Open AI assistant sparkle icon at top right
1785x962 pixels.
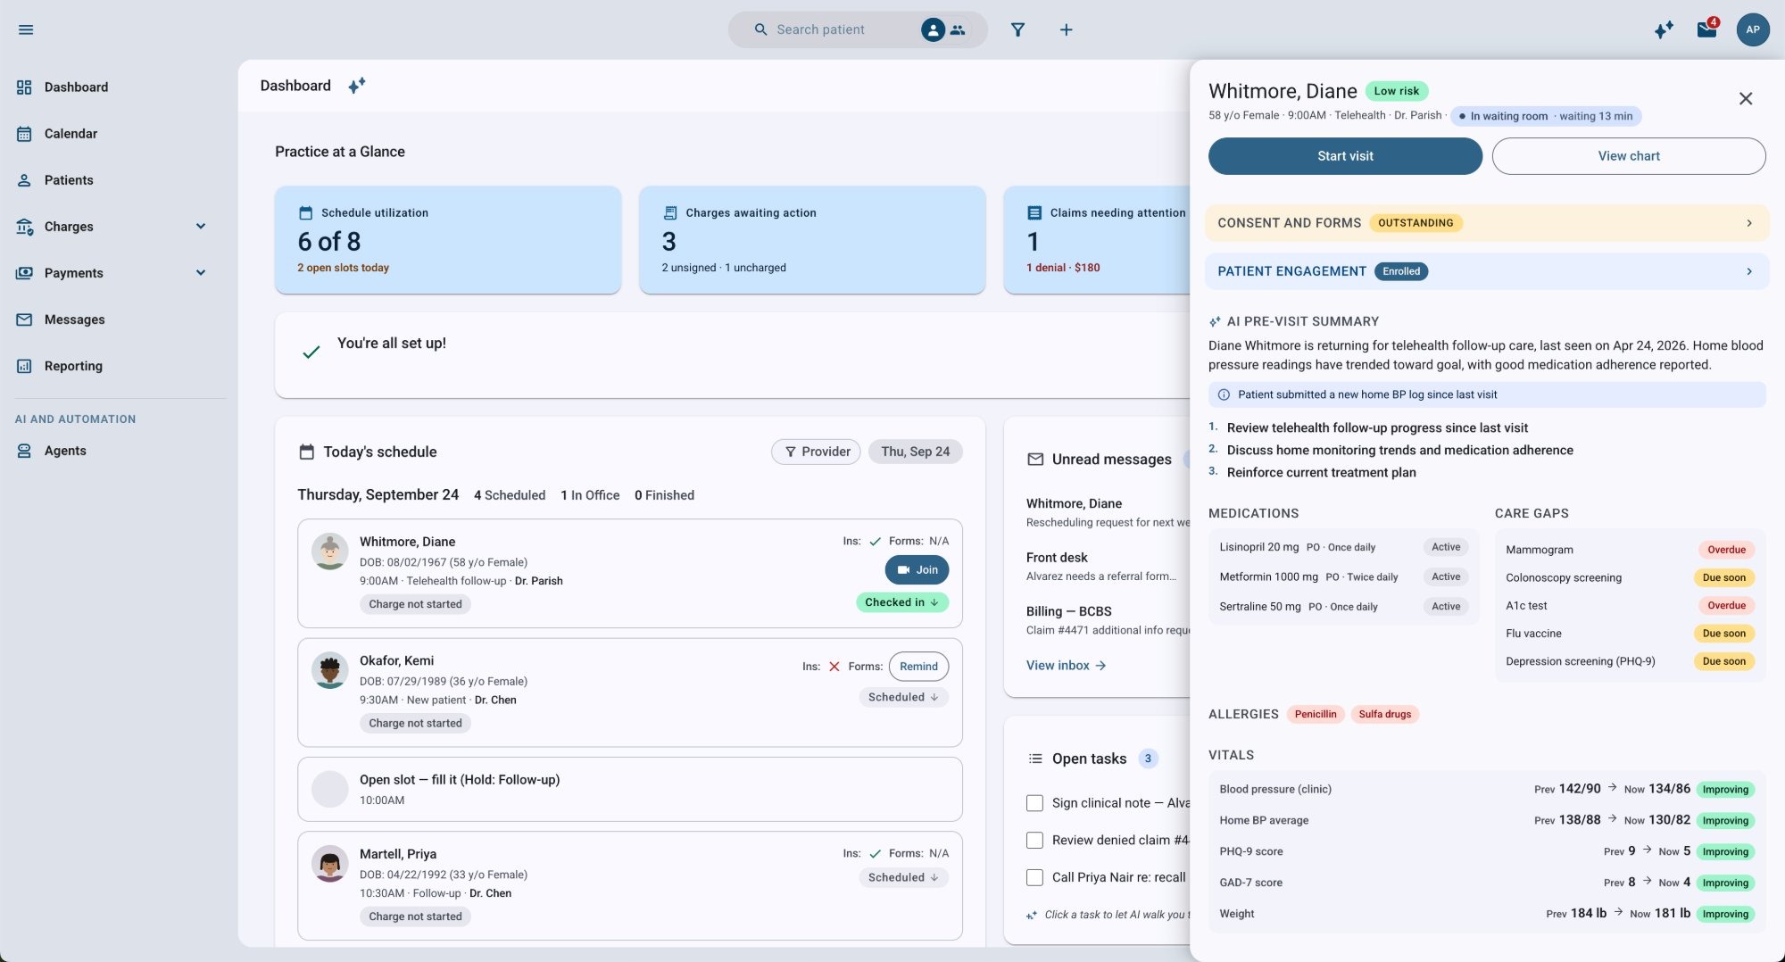coord(1664,29)
